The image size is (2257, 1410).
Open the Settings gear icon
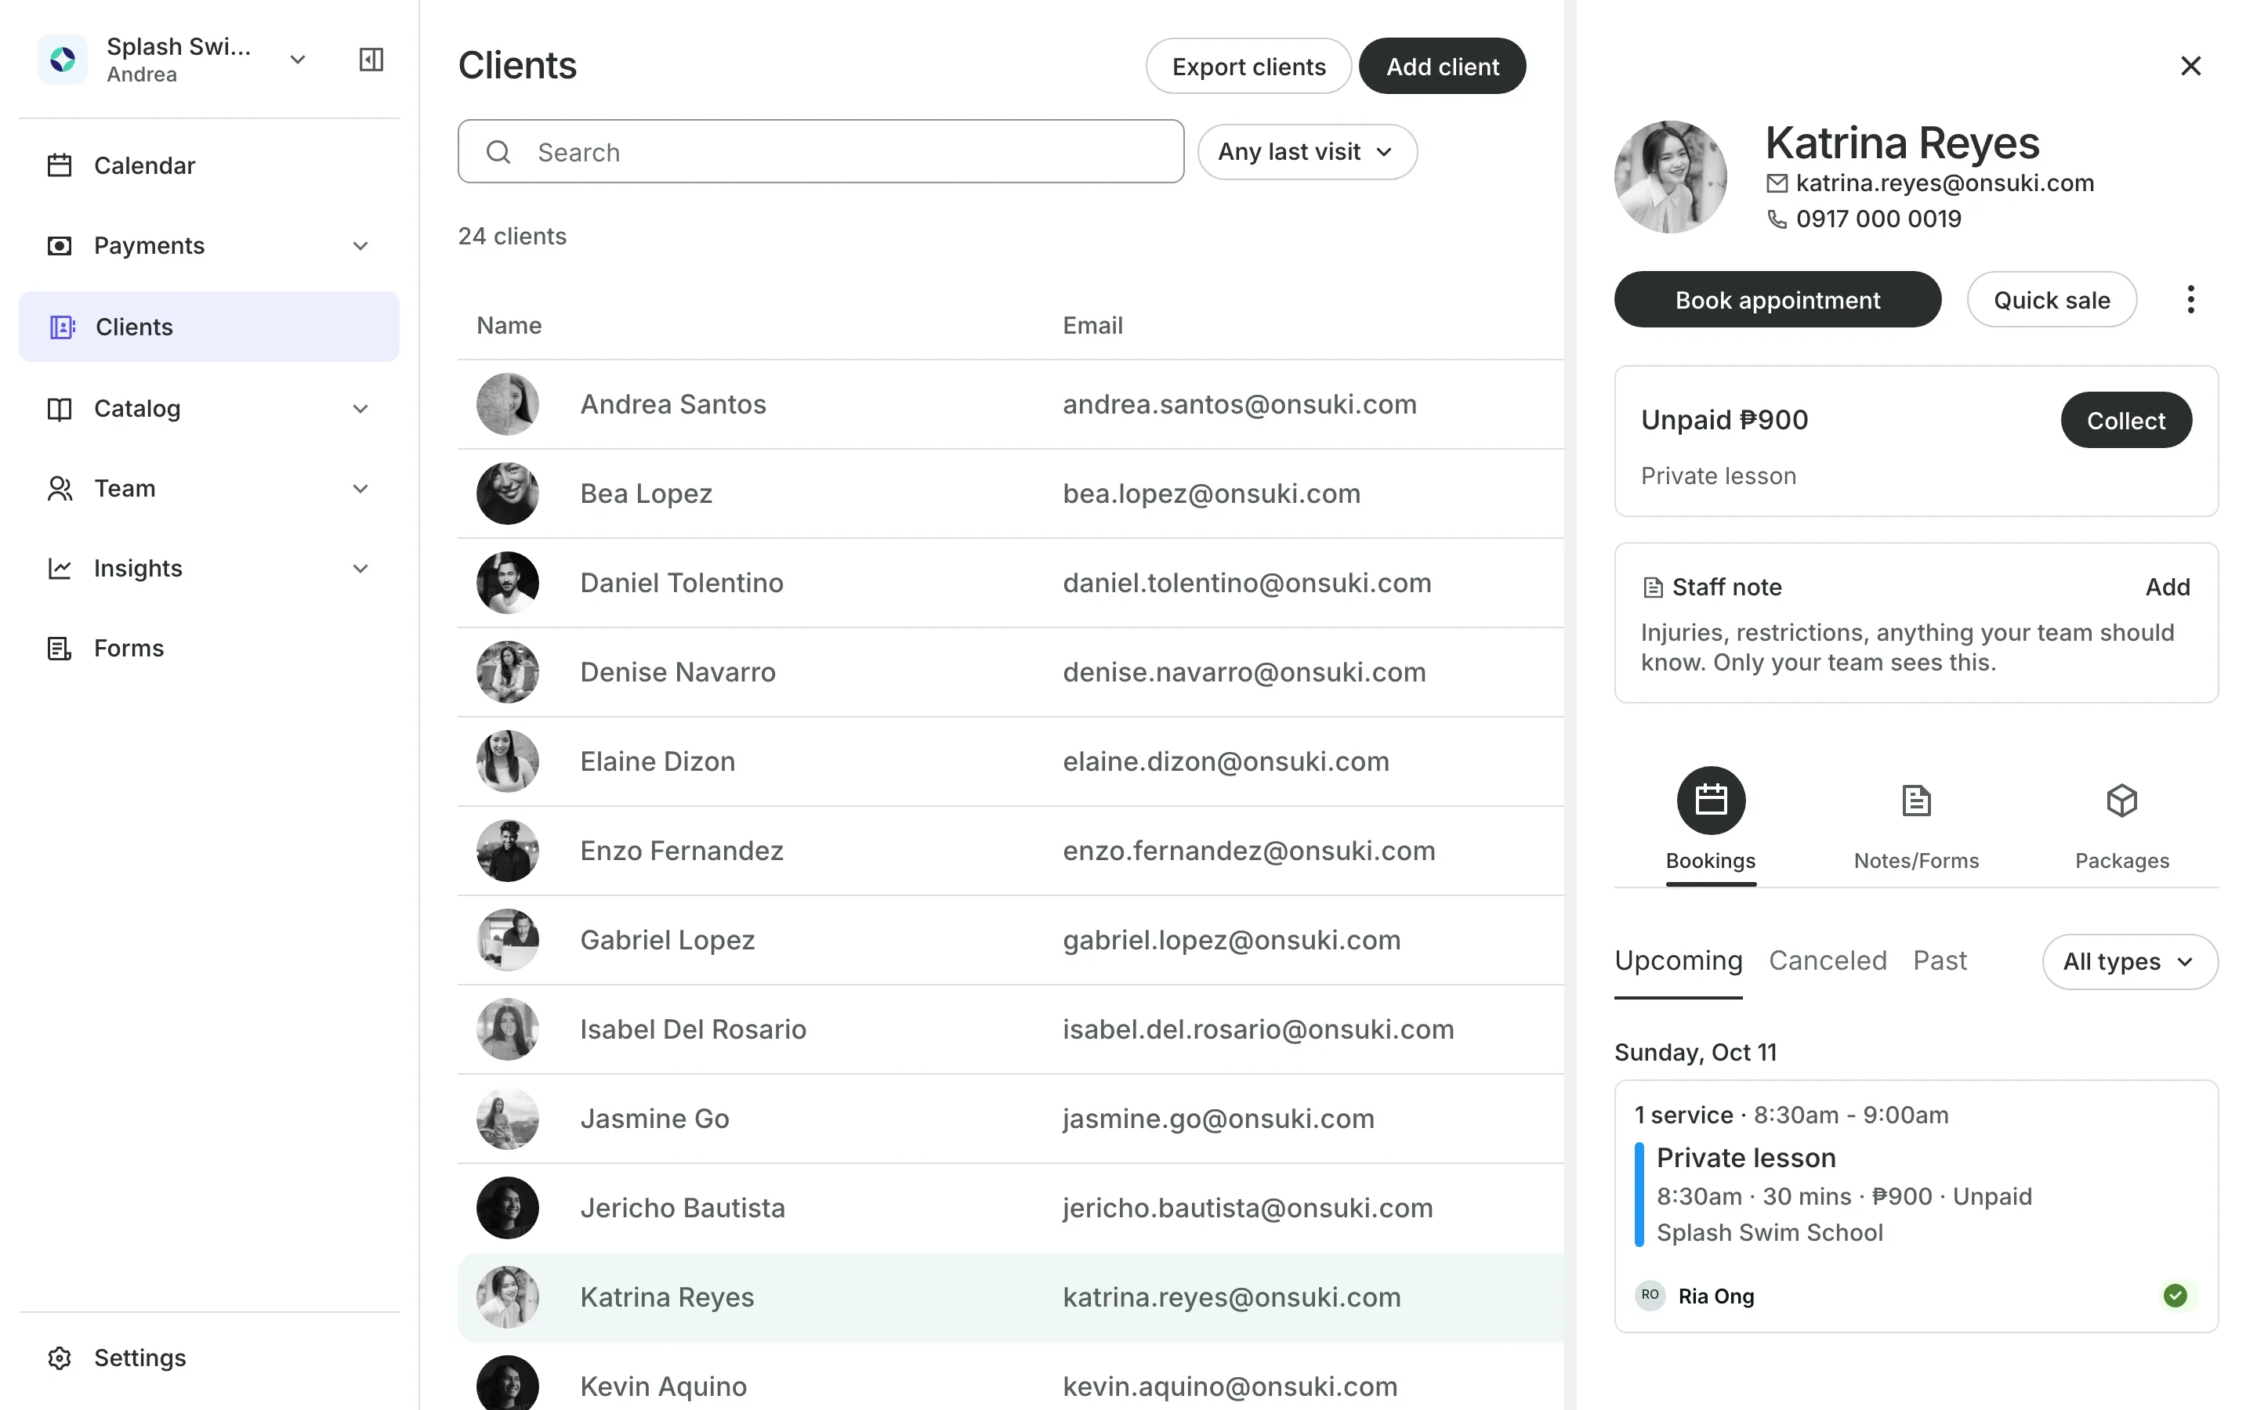click(x=60, y=1358)
